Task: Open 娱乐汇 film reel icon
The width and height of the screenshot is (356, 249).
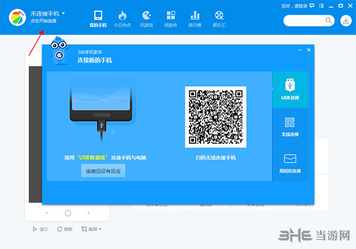Action: 219,15
